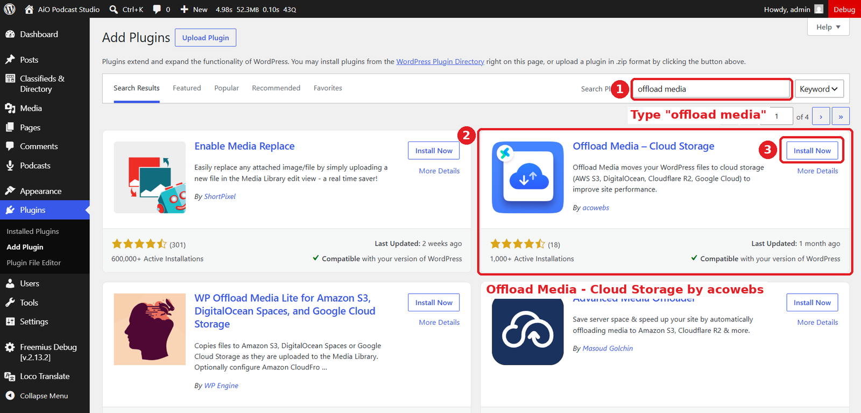Screen dimensions: 861x413
Task: Switch to Popular tab
Action: 227,88
